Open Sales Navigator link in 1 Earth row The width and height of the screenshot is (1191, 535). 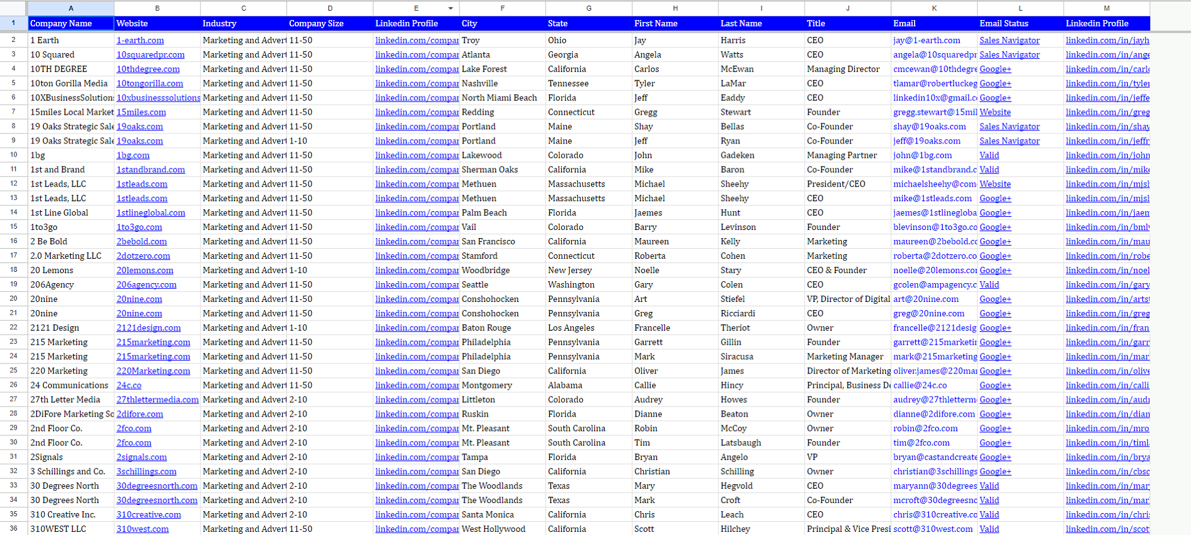[x=1009, y=40]
